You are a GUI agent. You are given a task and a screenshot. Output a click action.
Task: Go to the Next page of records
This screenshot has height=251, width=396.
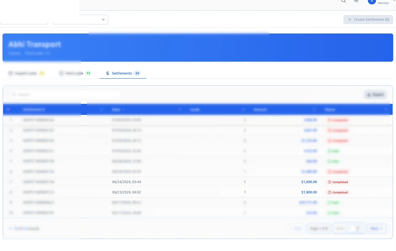[x=376, y=228]
